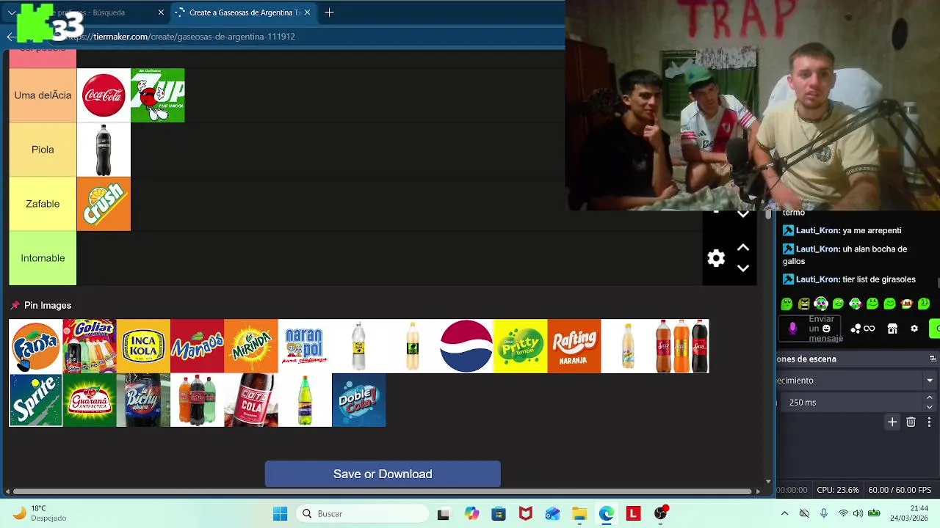Image resolution: width=940 pixels, height=528 pixels.
Task: Select Coca-Cola logo in Uma delicia tier
Action: (104, 95)
